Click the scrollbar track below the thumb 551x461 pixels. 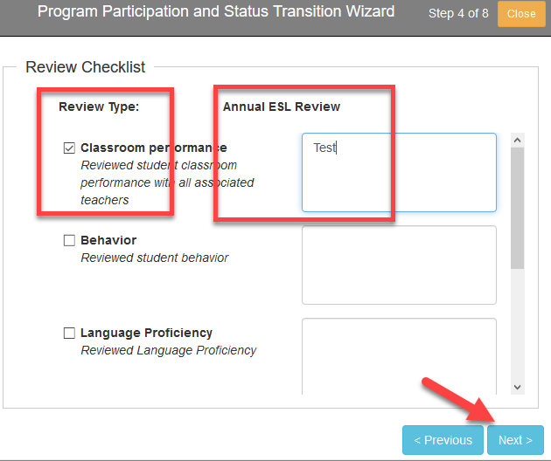517,325
